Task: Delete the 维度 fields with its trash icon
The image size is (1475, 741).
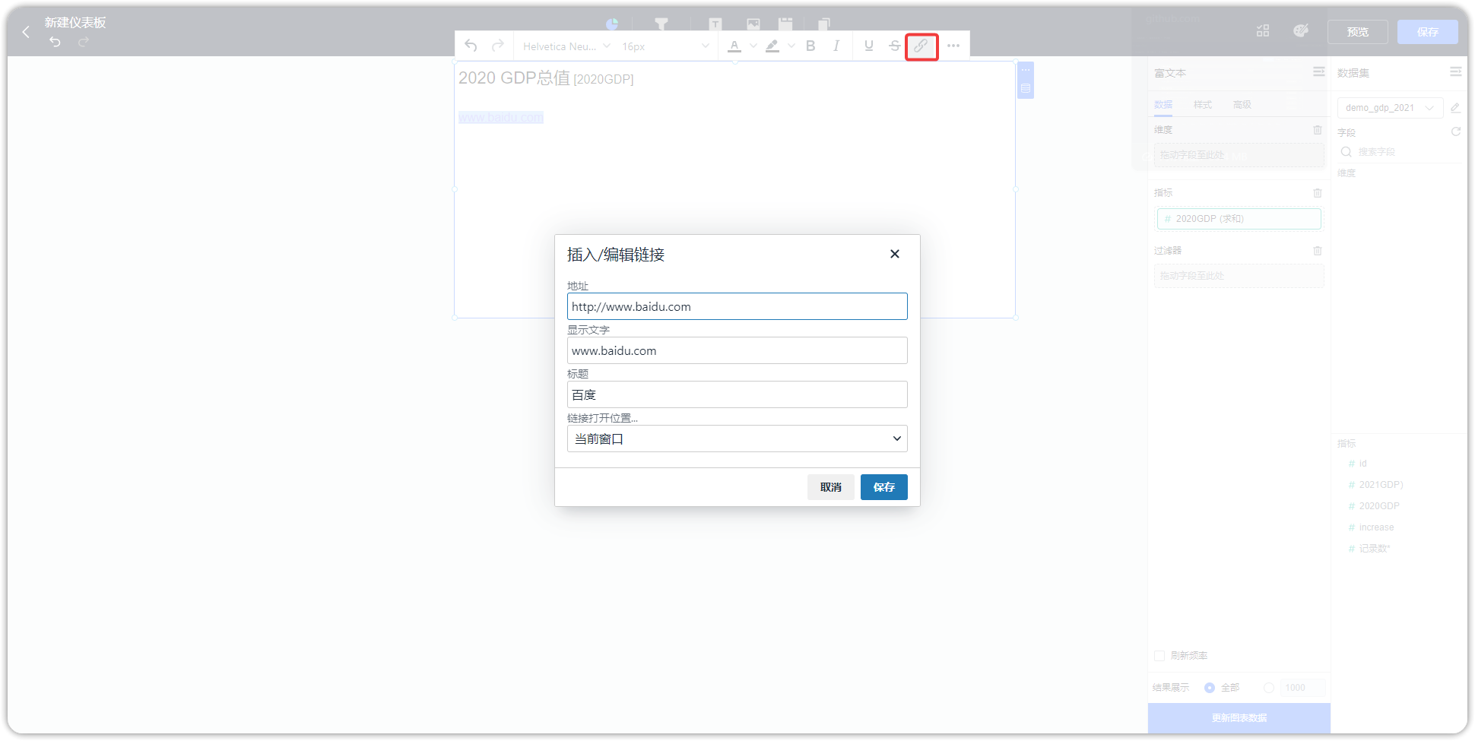Action: click(1318, 130)
